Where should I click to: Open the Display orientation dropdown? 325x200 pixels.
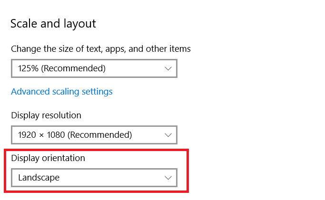pyautogui.click(x=94, y=178)
